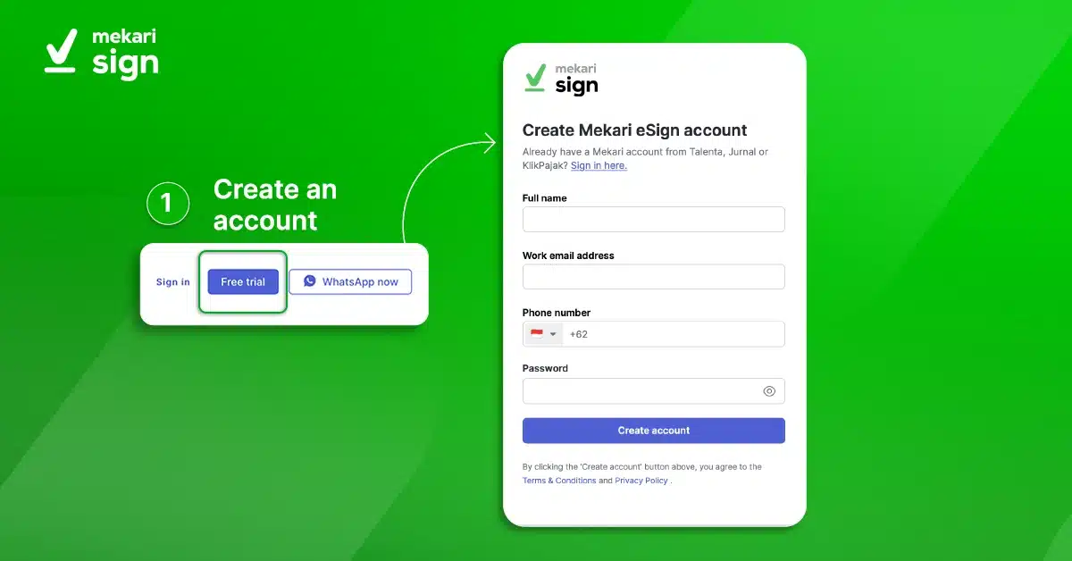
Task: Click the Phone number field with +62
Action: 653,334
